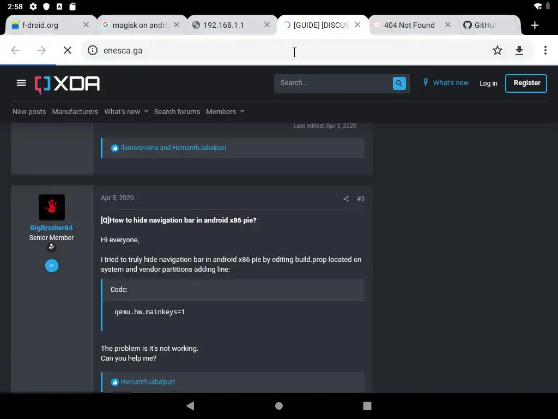Open the #3 post permalink
This screenshot has height=419, width=558.
[x=361, y=199]
